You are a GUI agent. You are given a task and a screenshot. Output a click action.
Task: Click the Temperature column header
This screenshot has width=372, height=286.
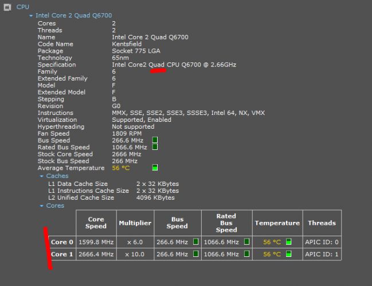[x=277, y=223]
